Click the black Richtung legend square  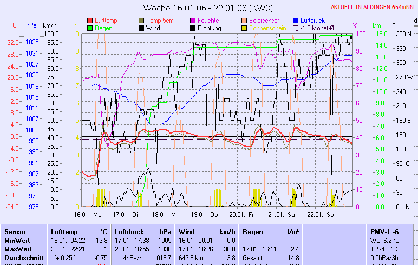pyautogui.click(x=193, y=28)
